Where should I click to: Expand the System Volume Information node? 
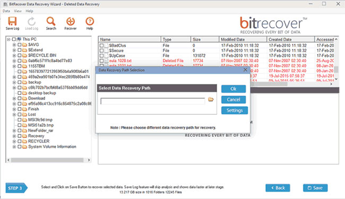pos(14,147)
